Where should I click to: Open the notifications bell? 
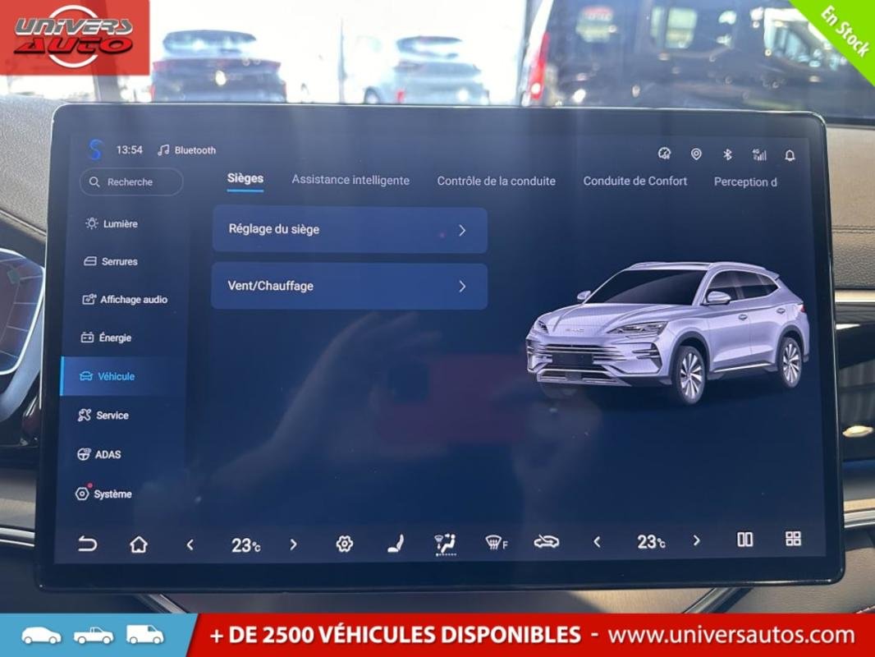(x=790, y=156)
